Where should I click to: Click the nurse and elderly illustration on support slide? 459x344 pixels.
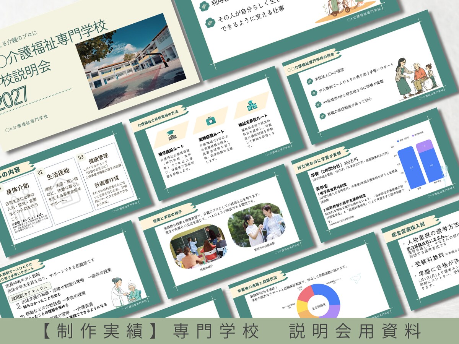tap(127, 292)
